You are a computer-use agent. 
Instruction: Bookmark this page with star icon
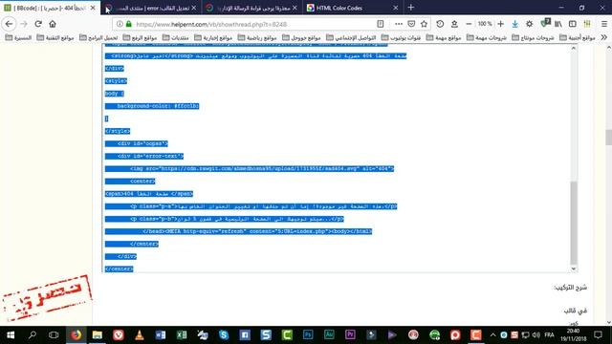point(425,24)
